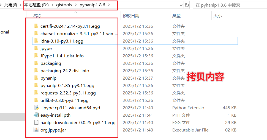
Task: Select the jpype folder name
Action: (46, 49)
